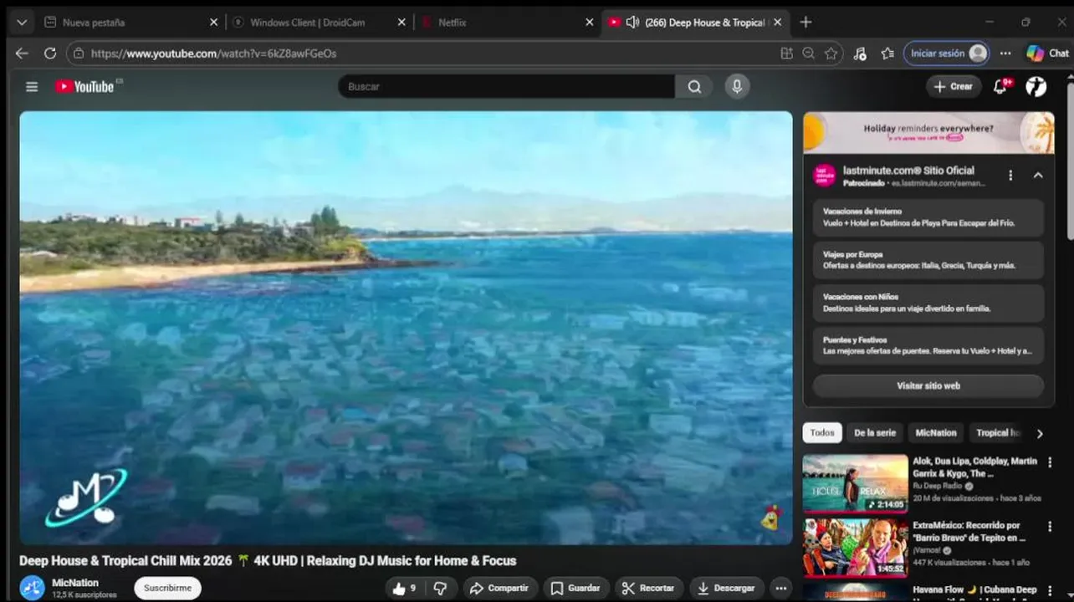Show more filter chips with the right arrow
Viewport: 1074px width, 602px height.
tap(1040, 433)
